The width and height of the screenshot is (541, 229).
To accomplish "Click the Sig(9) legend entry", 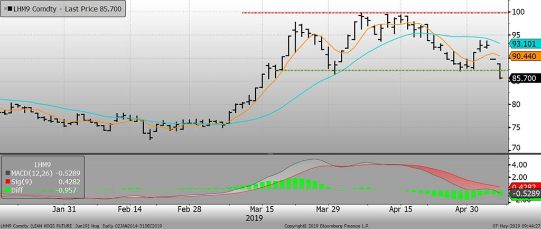I will tap(21, 181).
